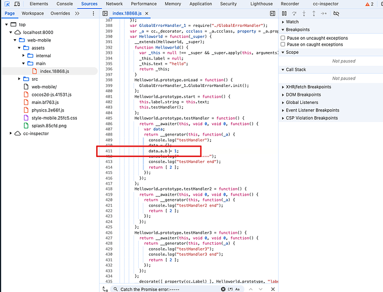The image size is (383, 292).
Task: Show more navigator tabs chevron
Action: point(77,13)
